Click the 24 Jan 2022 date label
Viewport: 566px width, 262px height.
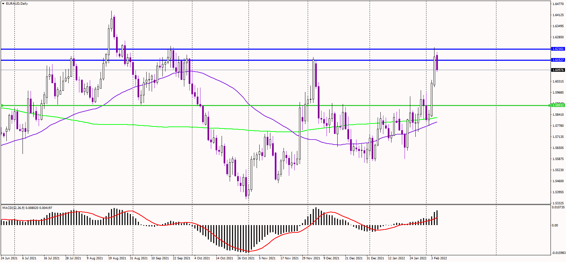click(418, 258)
